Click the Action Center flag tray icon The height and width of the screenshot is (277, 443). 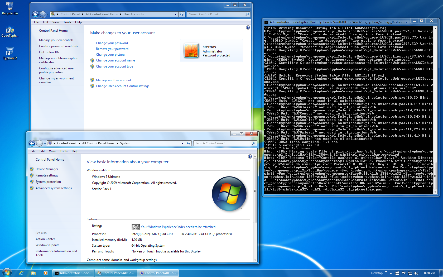pyautogui.click(x=403, y=273)
